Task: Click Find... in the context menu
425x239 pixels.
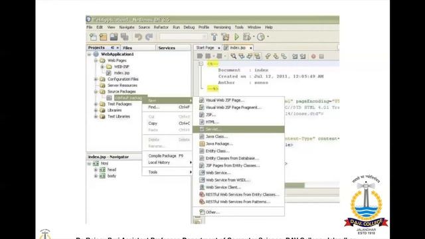Action: [167, 107]
